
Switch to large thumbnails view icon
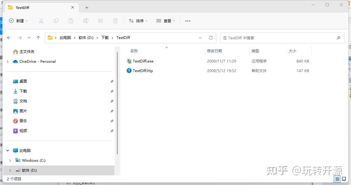344,179
